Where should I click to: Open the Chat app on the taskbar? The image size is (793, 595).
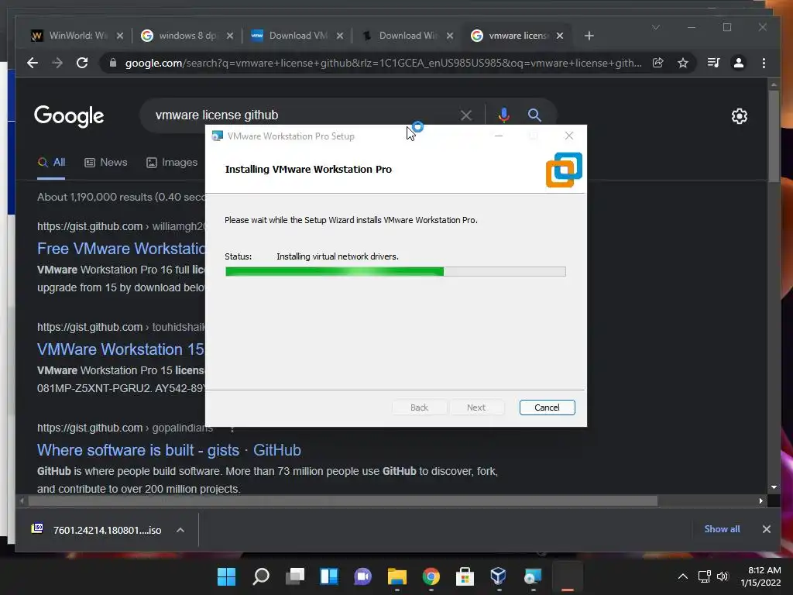click(362, 576)
